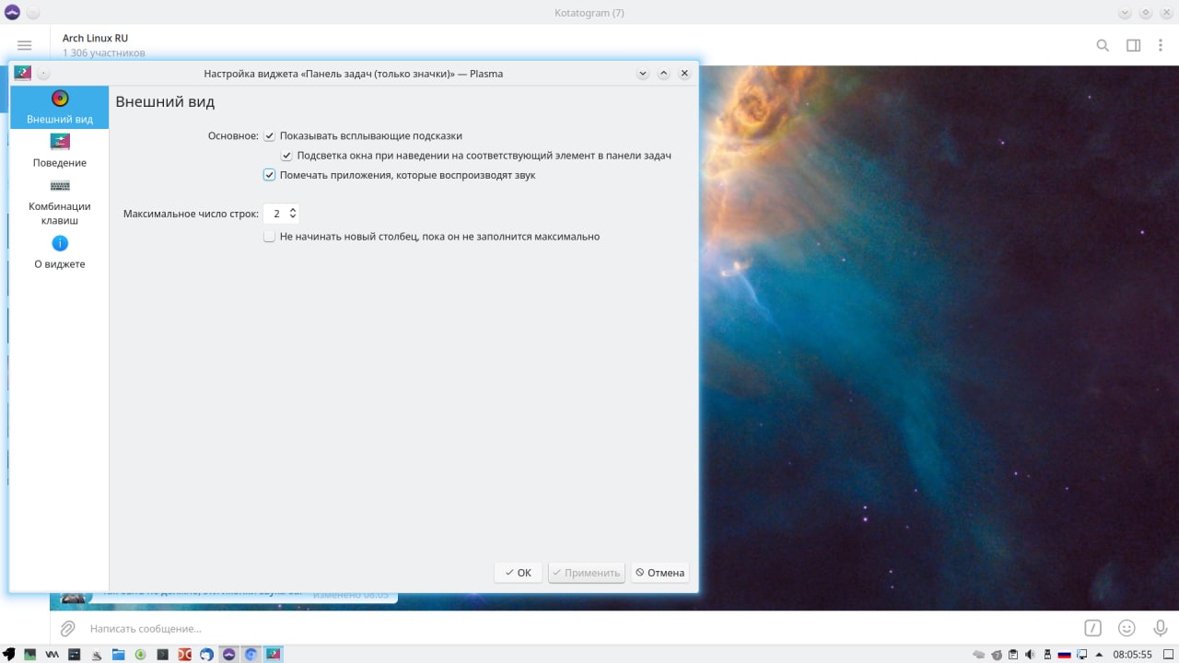The height and width of the screenshot is (663, 1179).
Task: Open the Kotatogram hamburger menu
Action: pos(25,45)
